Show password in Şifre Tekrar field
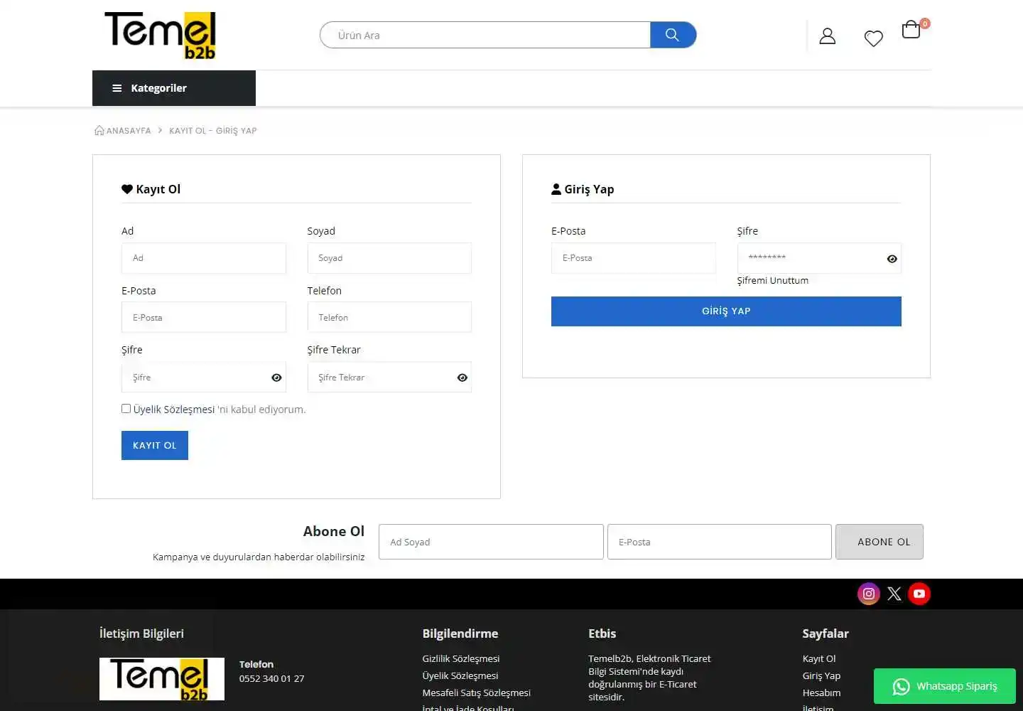Screen dimensions: 1023x711 click(x=462, y=378)
